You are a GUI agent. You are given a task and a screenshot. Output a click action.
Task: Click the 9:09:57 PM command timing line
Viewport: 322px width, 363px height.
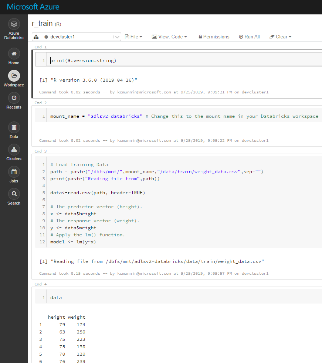154,273
